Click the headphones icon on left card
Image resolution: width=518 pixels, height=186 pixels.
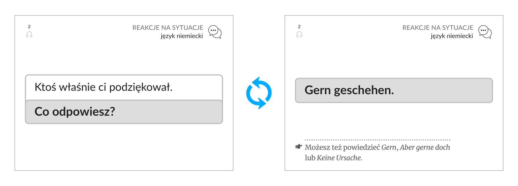29,34
